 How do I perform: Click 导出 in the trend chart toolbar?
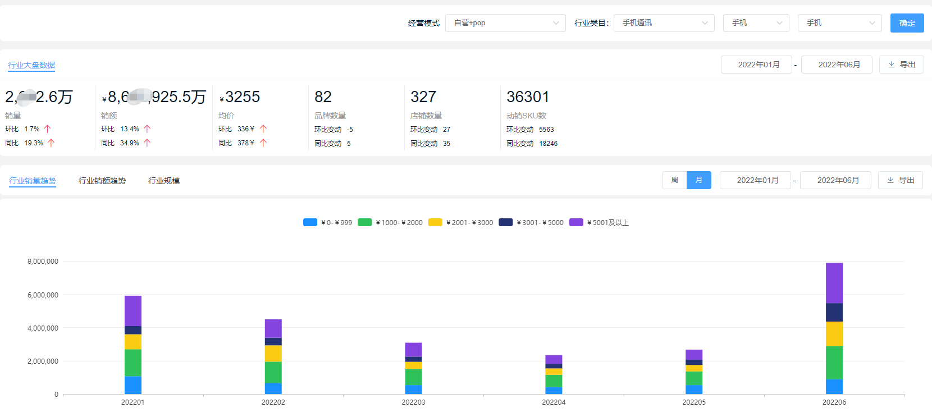pyautogui.click(x=901, y=180)
